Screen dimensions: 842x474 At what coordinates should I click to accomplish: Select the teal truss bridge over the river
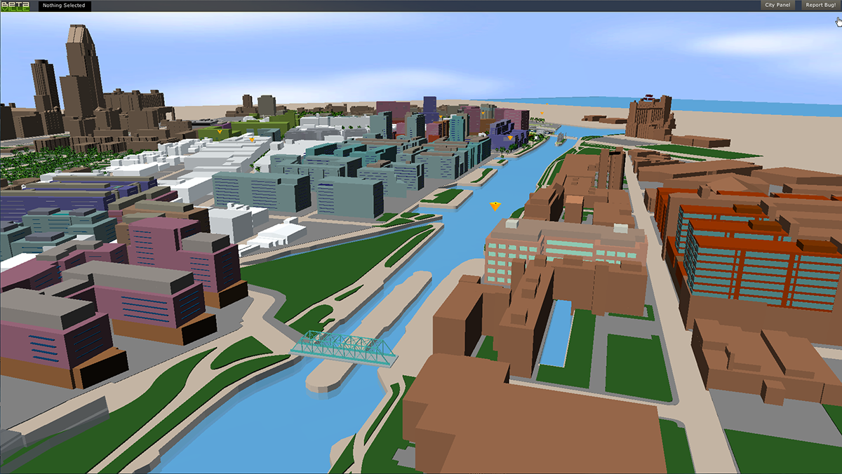click(x=345, y=348)
